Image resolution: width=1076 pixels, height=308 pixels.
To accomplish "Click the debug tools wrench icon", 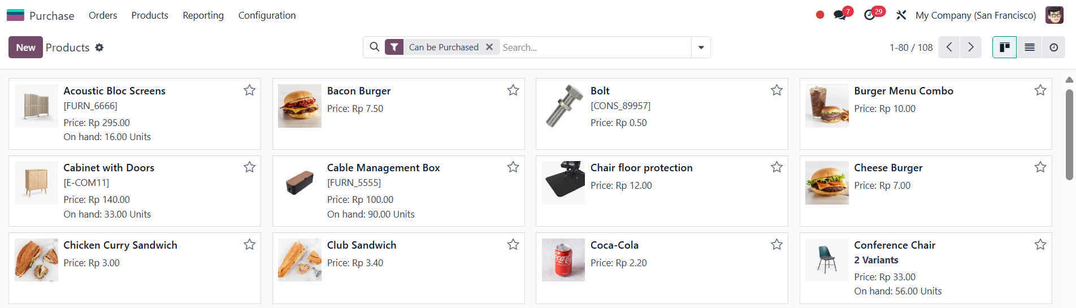I will click(901, 15).
